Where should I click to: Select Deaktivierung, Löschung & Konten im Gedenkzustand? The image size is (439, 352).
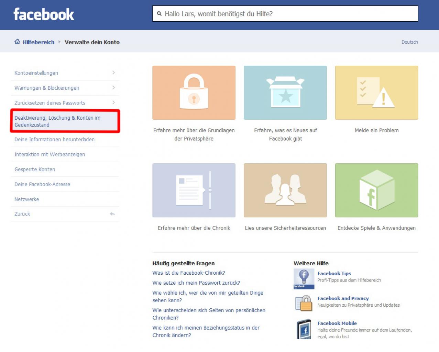[65, 121]
